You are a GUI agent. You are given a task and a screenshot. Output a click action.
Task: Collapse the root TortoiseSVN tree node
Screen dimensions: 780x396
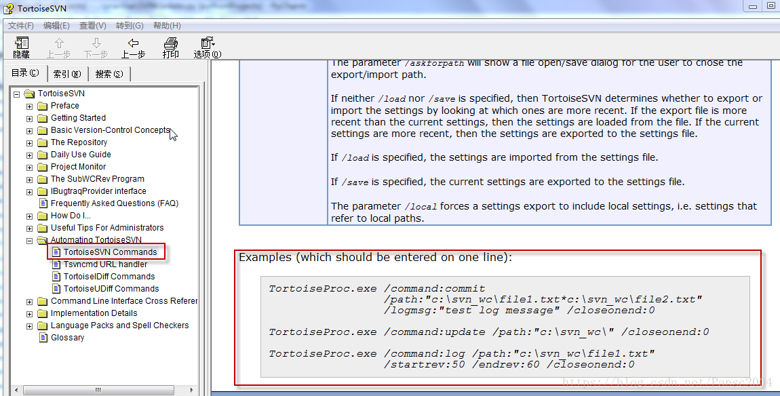pos(16,94)
